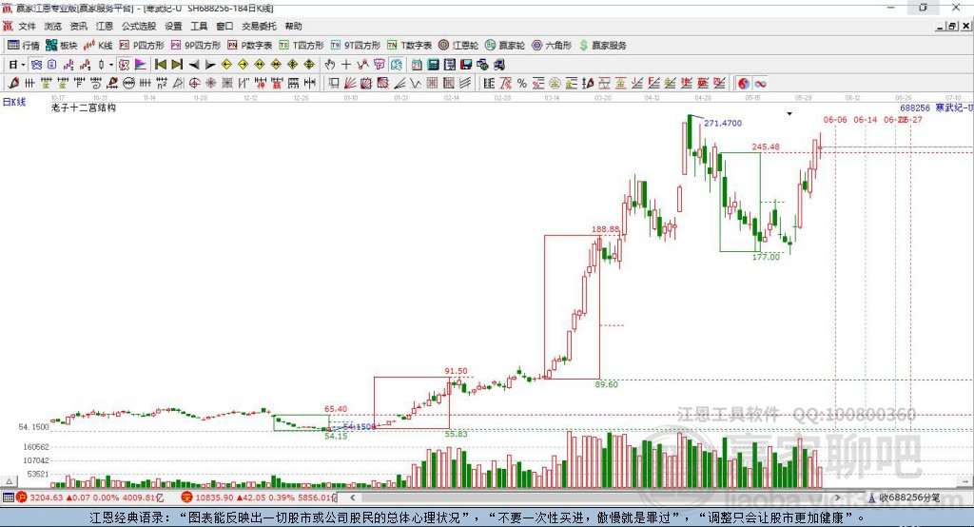This screenshot has height=527, width=974.
Task: Click the up-arrow button at chart bottom-left
Action: coord(9,481)
